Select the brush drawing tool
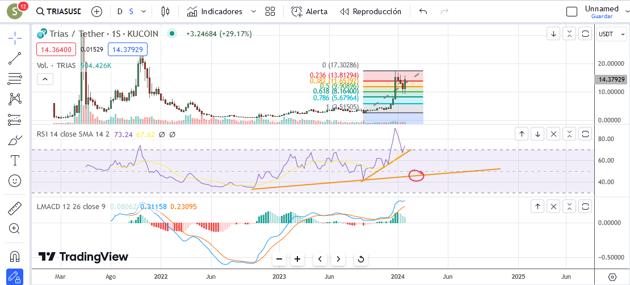The width and height of the screenshot is (630, 285). point(15,141)
